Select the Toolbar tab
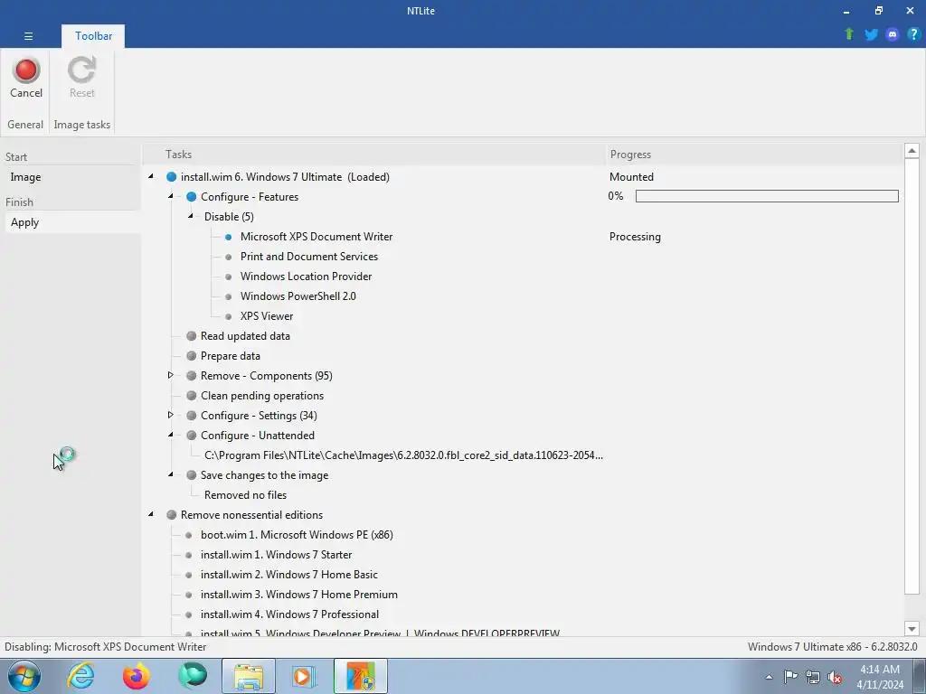Screen dimensions: 926x694 tap(93, 36)
